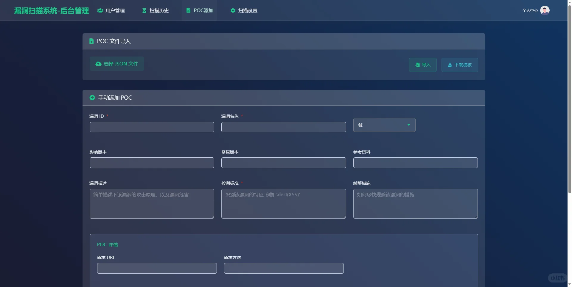
Task: Click the download icon on 下载模板
Action: click(x=450, y=65)
